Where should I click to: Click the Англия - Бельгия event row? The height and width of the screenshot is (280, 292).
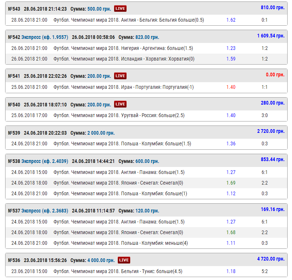[x=146, y=20]
